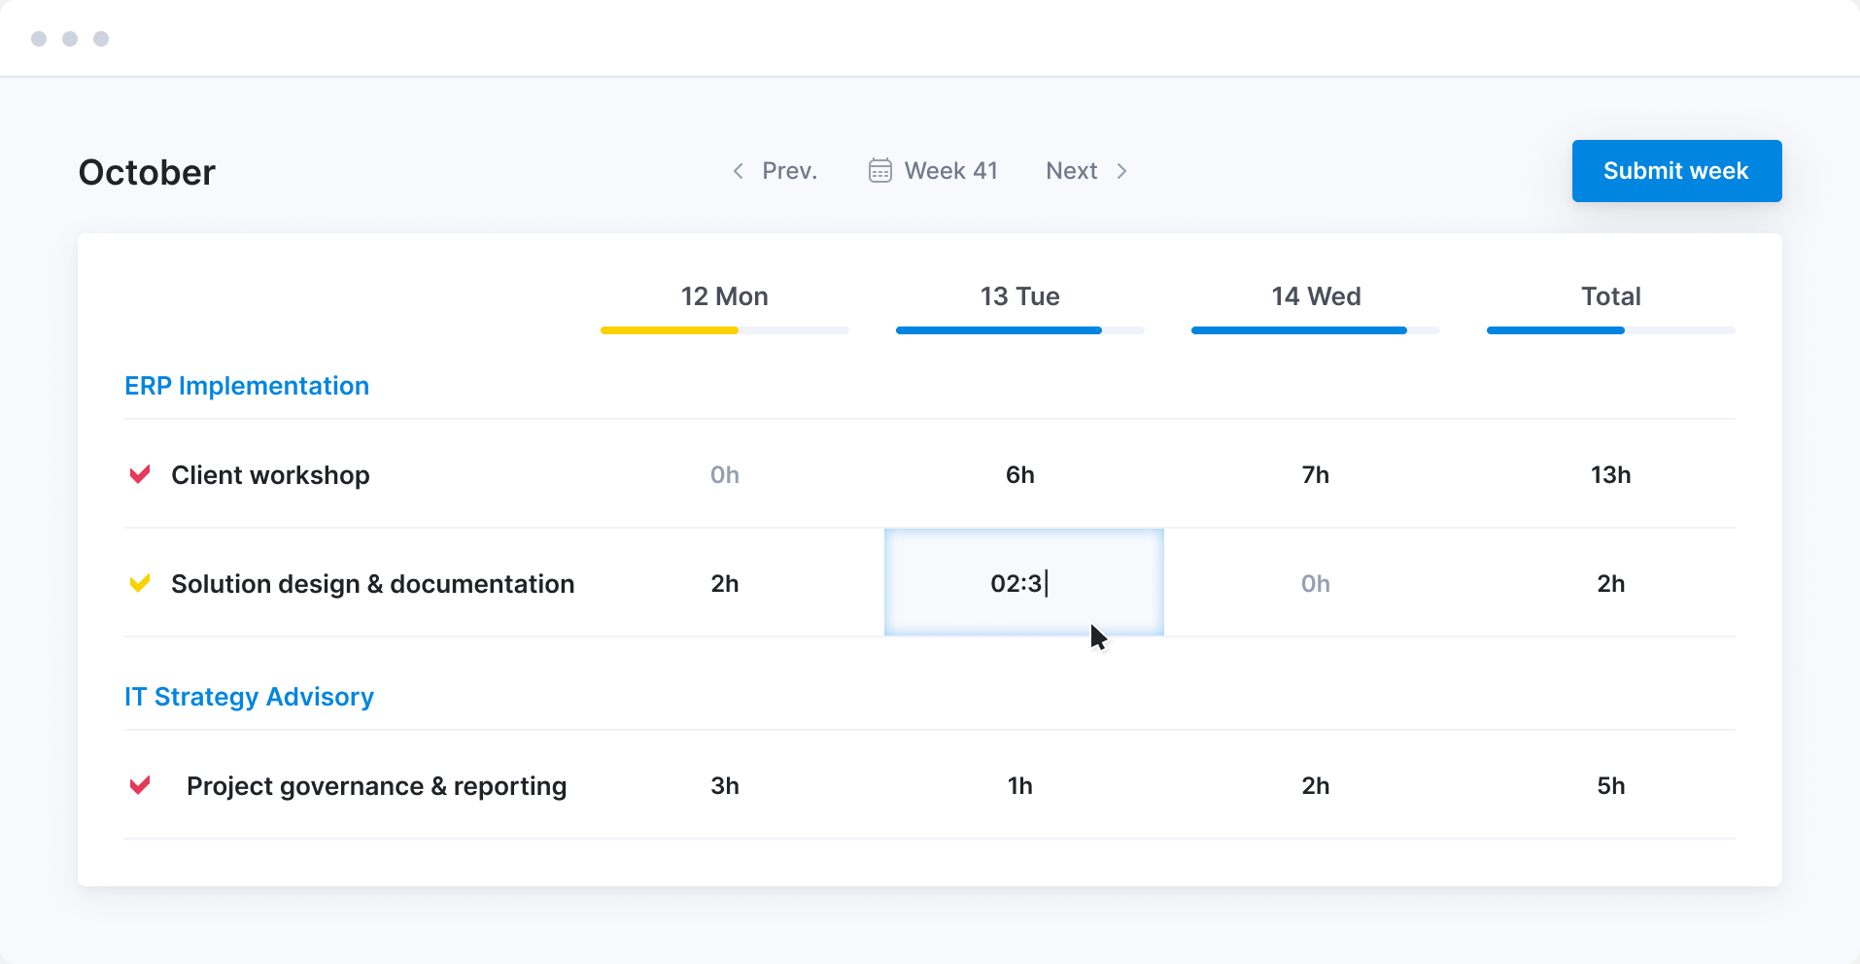Select the 12 Mon column header
1860x964 pixels.
pyautogui.click(x=724, y=296)
